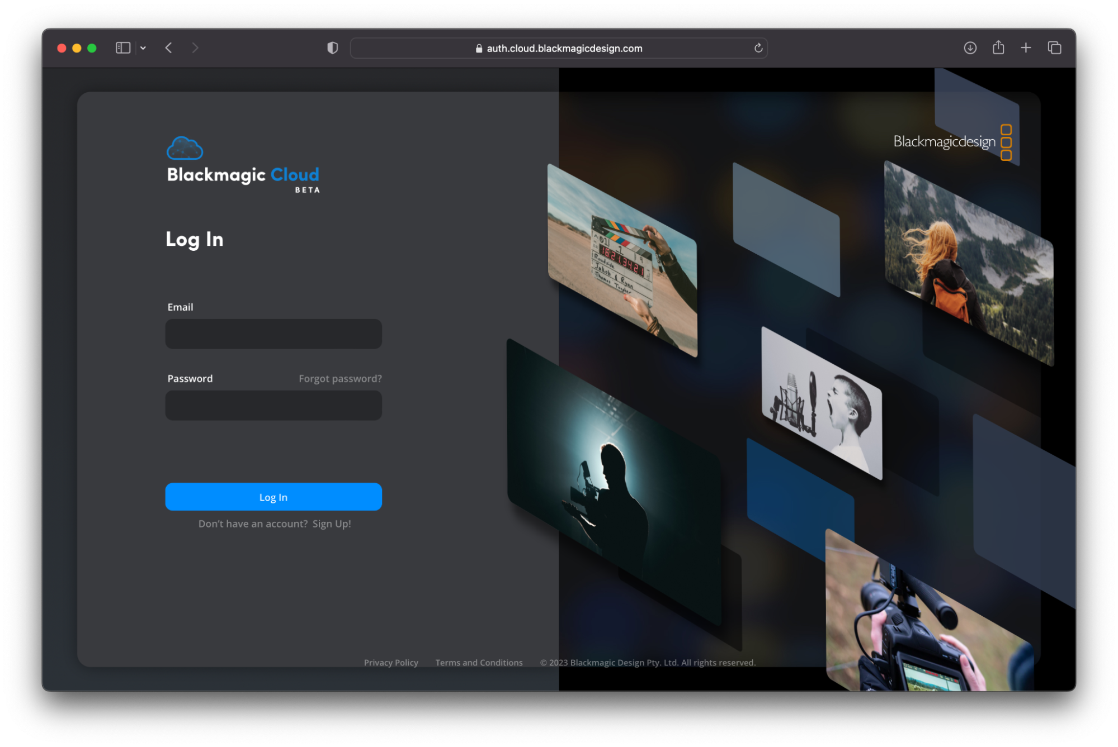The image size is (1118, 747).
Task: Toggle the Safari sidebar icon
Action: [122, 48]
